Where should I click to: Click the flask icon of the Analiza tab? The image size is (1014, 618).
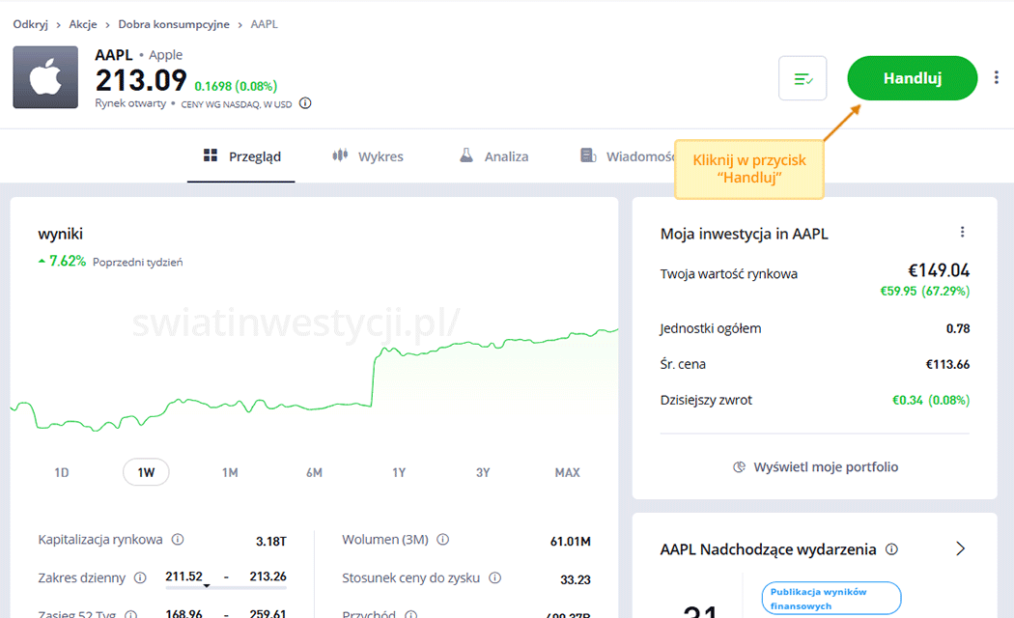tap(466, 155)
